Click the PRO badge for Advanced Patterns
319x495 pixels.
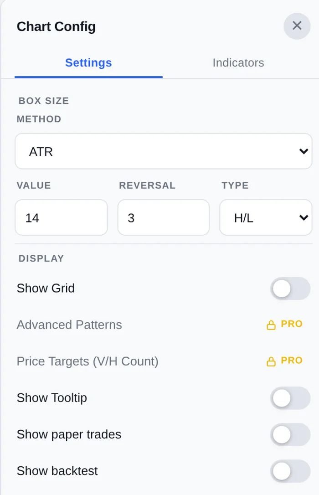pos(292,324)
